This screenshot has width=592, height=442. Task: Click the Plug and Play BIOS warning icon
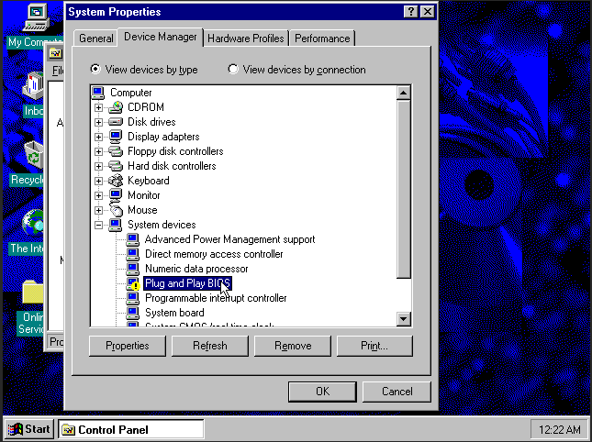pos(133,283)
